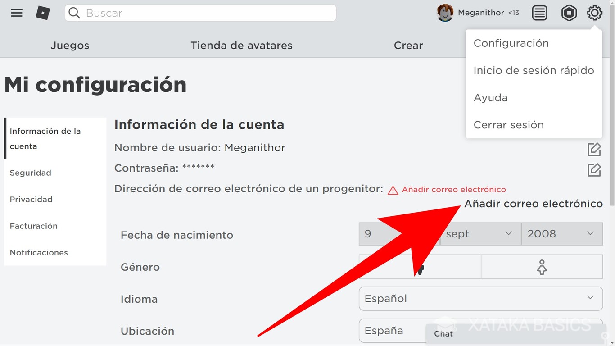The width and height of the screenshot is (615, 346).
Task: Open the hamburger navigation menu
Action: point(17,13)
